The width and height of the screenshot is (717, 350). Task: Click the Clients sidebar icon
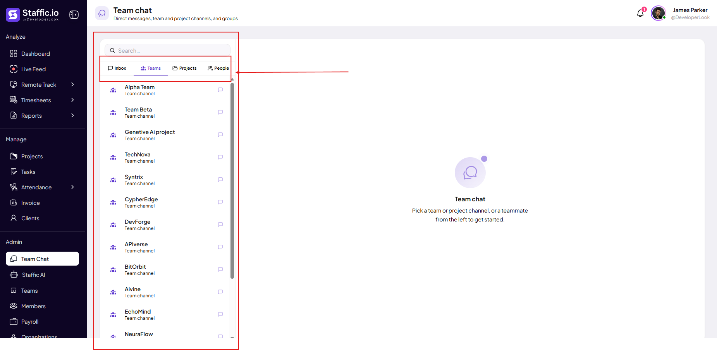[x=14, y=218]
